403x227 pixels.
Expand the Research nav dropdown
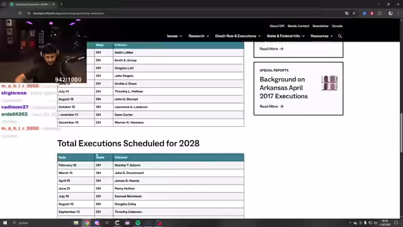tap(199, 36)
